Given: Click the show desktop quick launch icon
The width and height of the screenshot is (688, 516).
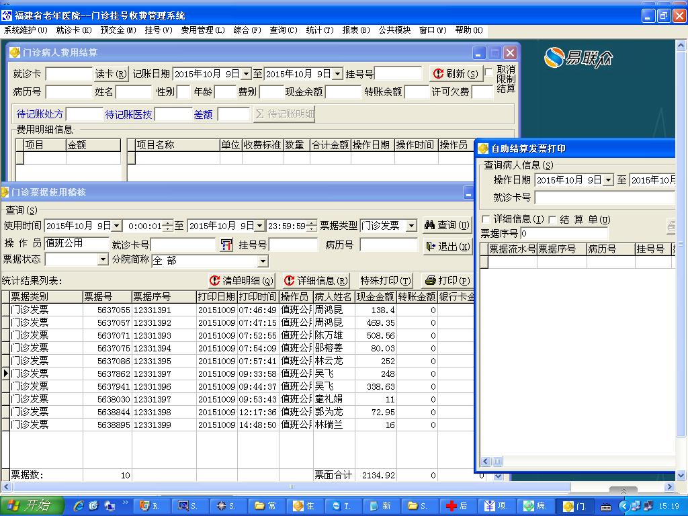Looking at the screenshot, I should tap(110, 506).
